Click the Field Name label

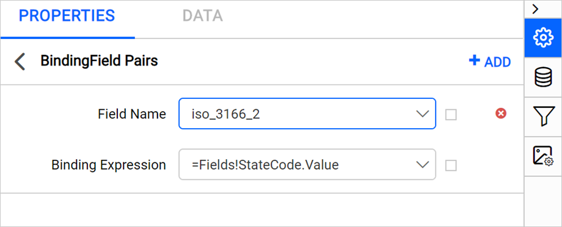pyautogui.click(x=132, y=114)
